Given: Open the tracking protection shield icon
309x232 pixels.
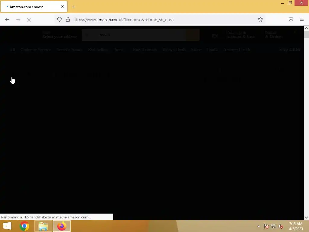Looking at the screenshot, I should (x=59, y=19).
